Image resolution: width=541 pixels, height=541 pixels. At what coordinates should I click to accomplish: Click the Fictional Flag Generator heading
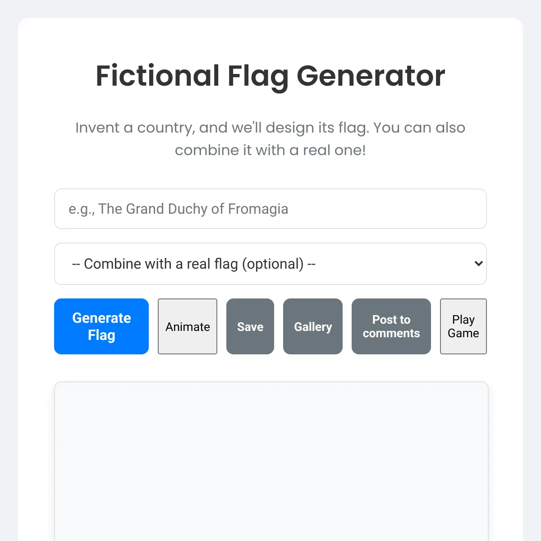(x=270, y=75)
